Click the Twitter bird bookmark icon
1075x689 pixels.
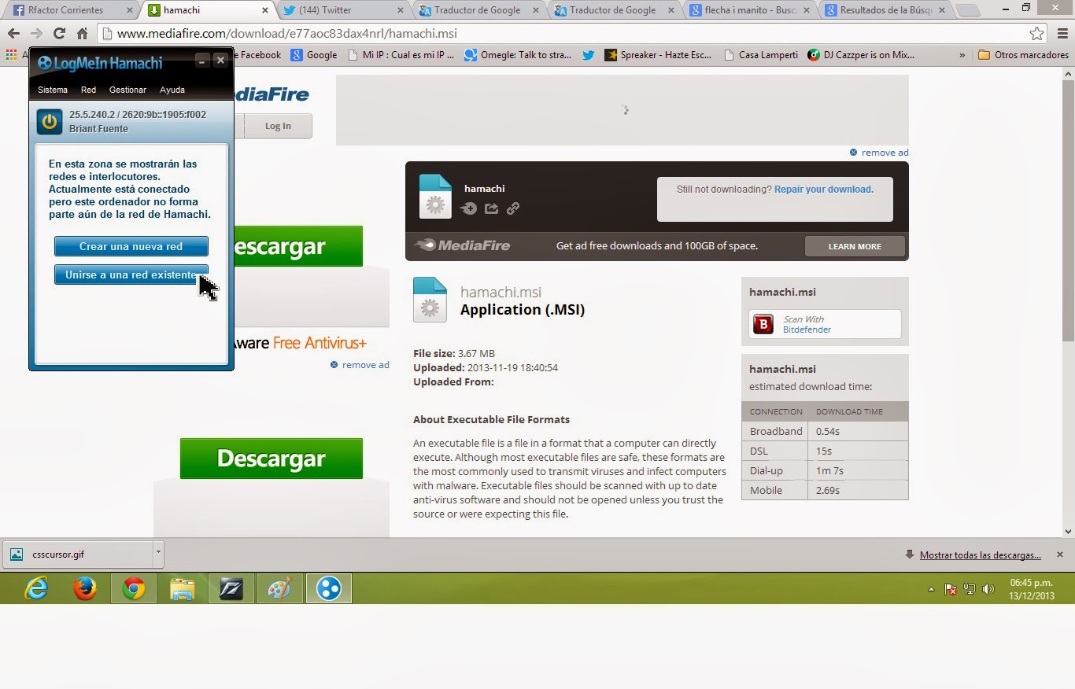[x=589, y=55]
